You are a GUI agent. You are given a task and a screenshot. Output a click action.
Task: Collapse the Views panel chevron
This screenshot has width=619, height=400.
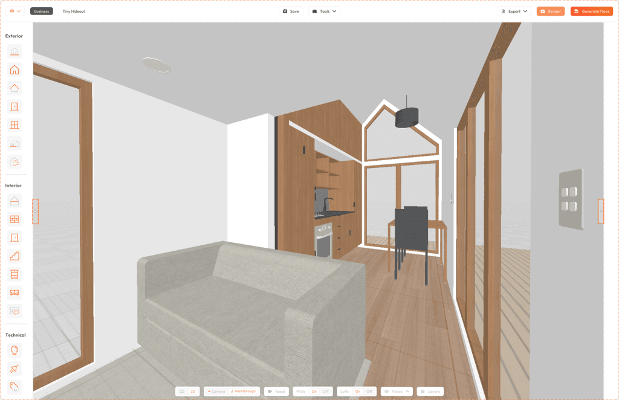[407, 391]
